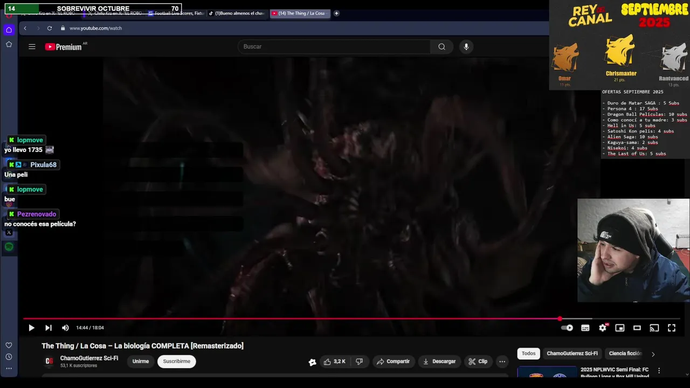This screenshot has width=690, height=388.
Task: Click the icon left of like button
Action: tap(312, 362)
